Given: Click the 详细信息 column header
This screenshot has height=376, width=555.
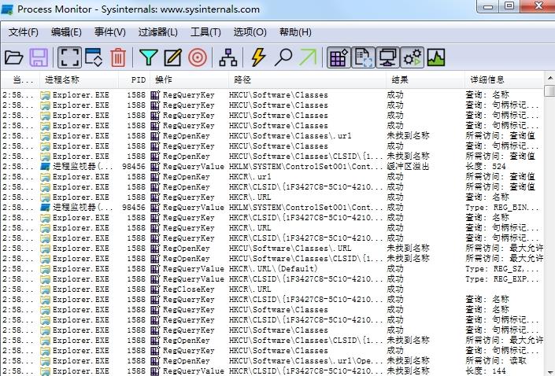Looking at the screenshot, I should [503, 79].
